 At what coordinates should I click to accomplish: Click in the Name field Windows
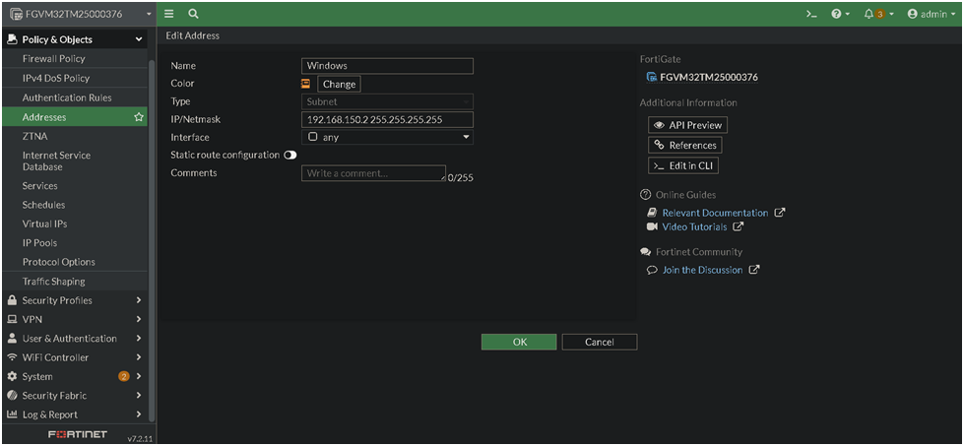(387, 66)
